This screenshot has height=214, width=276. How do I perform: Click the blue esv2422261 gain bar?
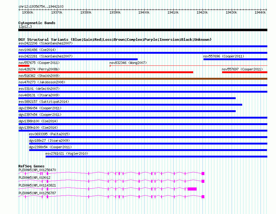pyautogui.click(x=78, y=59)
